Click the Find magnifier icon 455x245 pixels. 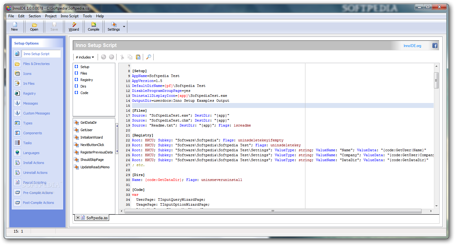tap(149, 57)
